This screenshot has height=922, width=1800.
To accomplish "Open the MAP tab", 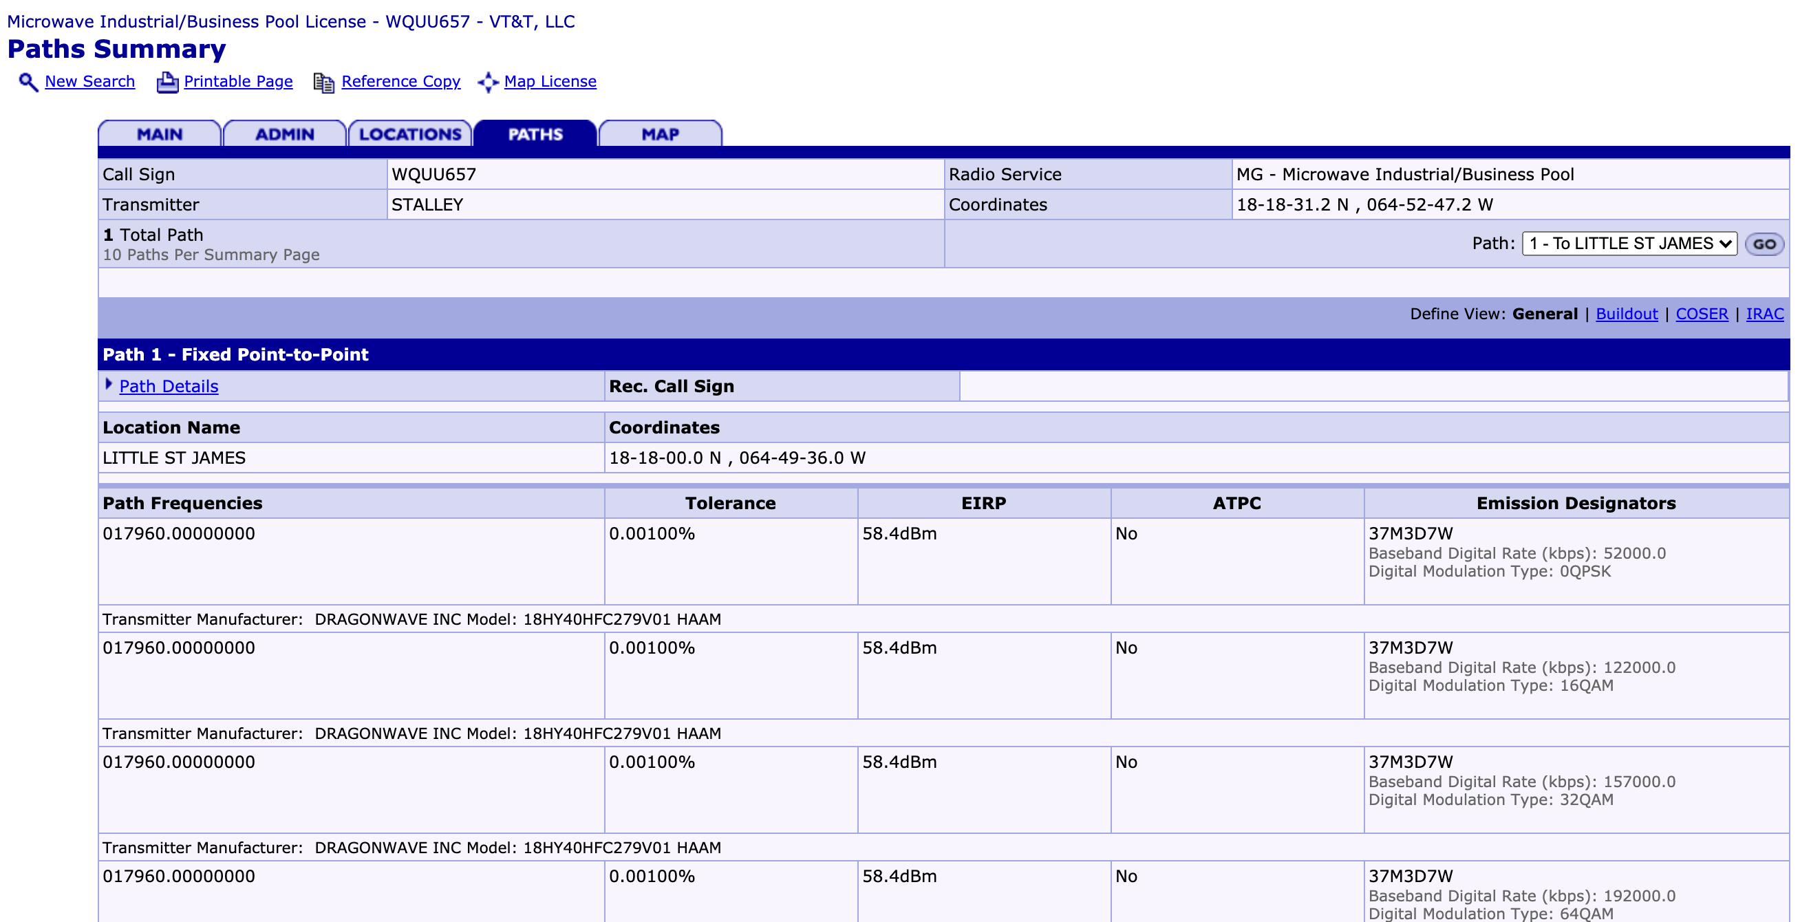I will 661,133.
